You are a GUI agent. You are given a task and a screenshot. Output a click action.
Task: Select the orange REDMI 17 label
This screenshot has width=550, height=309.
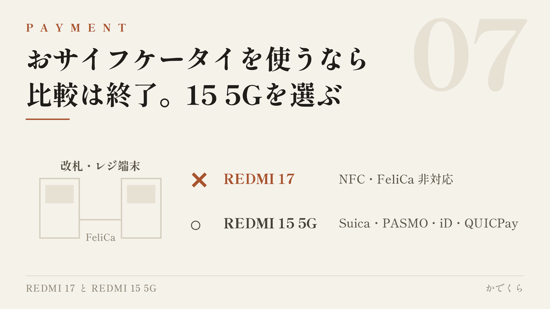(259, 179)
